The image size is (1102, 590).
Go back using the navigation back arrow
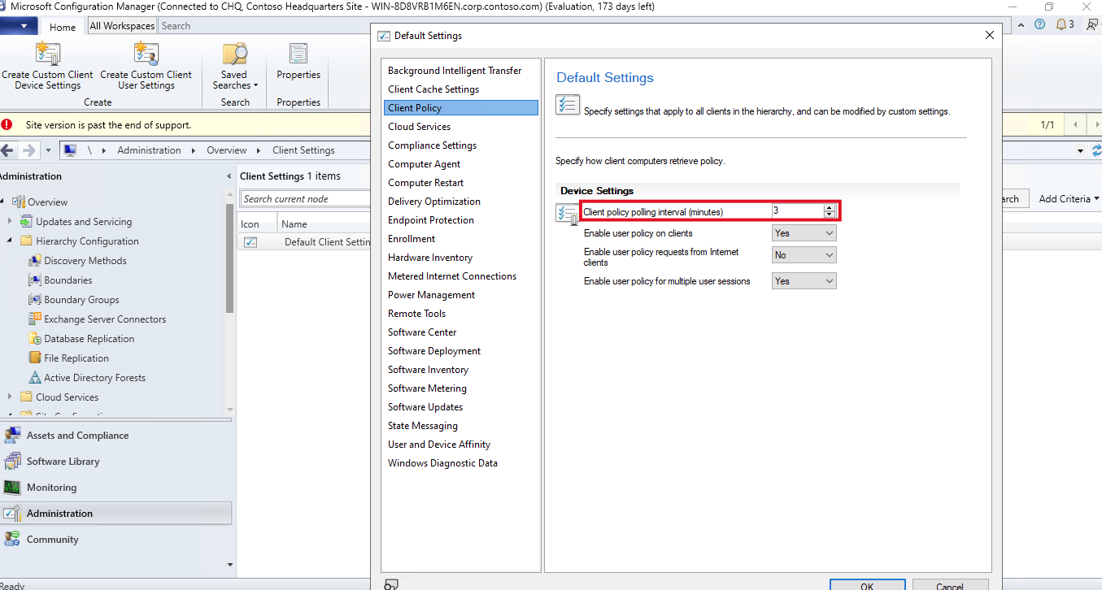point(8,150)
